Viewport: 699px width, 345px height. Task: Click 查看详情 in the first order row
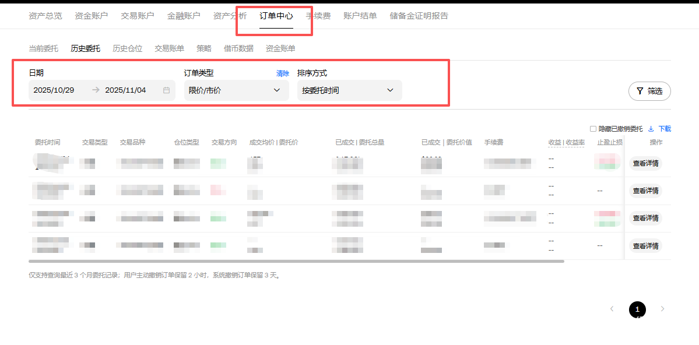click(x=645, y=163)
